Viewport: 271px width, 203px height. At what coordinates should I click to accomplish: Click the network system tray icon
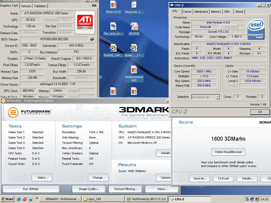point(252,199)
